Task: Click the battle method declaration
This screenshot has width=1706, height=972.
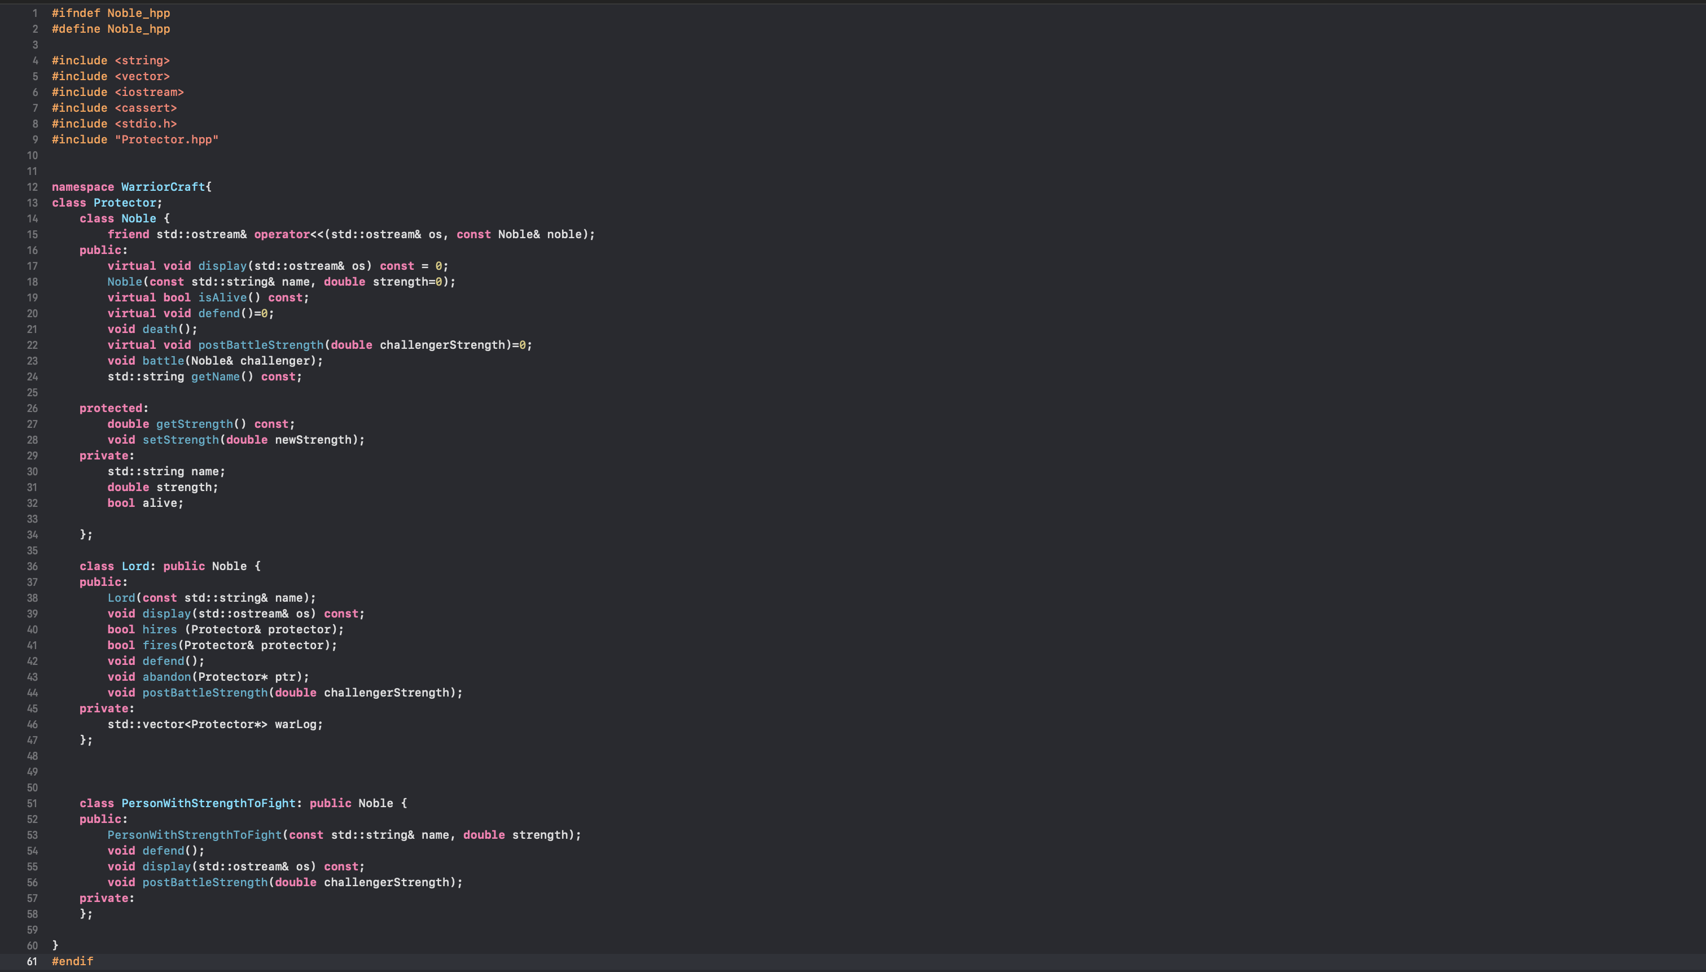Action: pos(163,361)
